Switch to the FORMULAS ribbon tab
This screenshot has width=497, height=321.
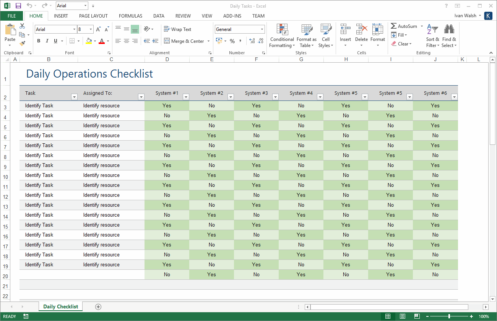130,16
